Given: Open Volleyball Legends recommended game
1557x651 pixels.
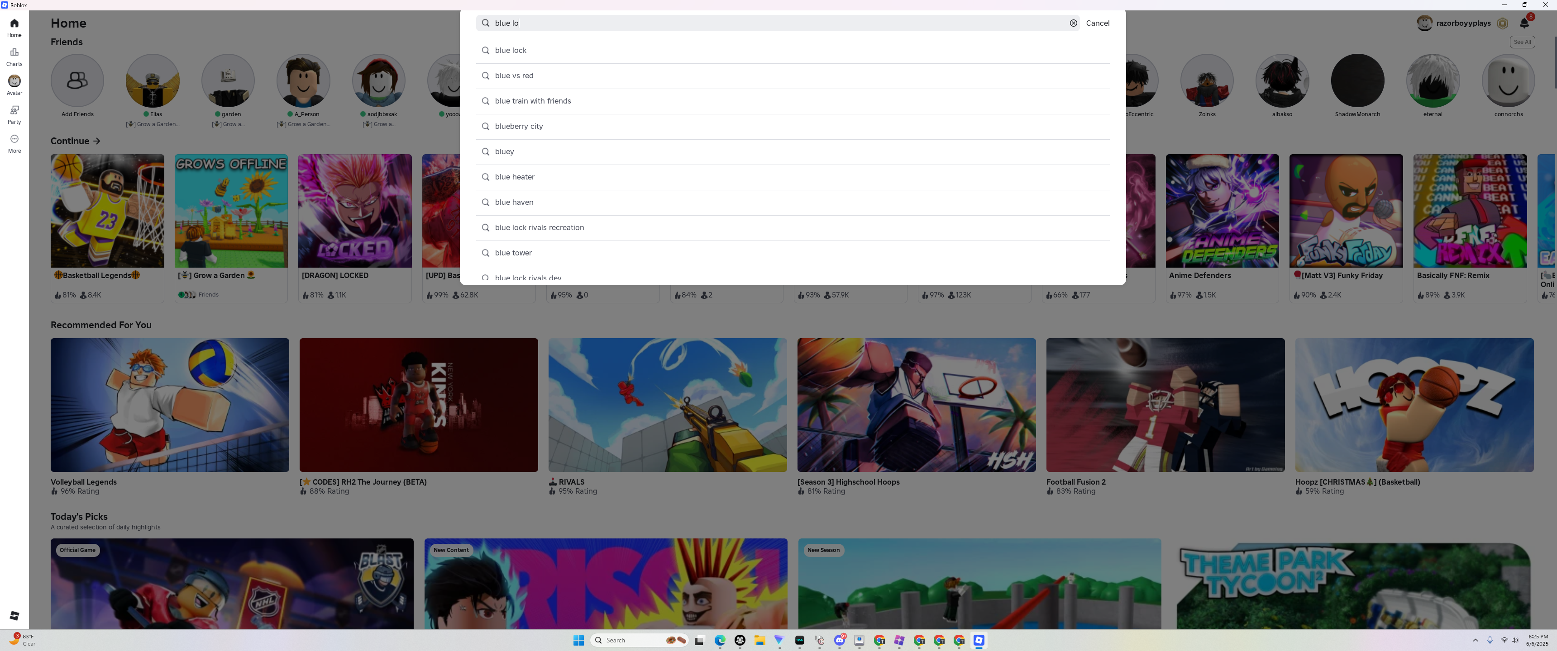Looking at the screenshot, I should tap(170, 405).
